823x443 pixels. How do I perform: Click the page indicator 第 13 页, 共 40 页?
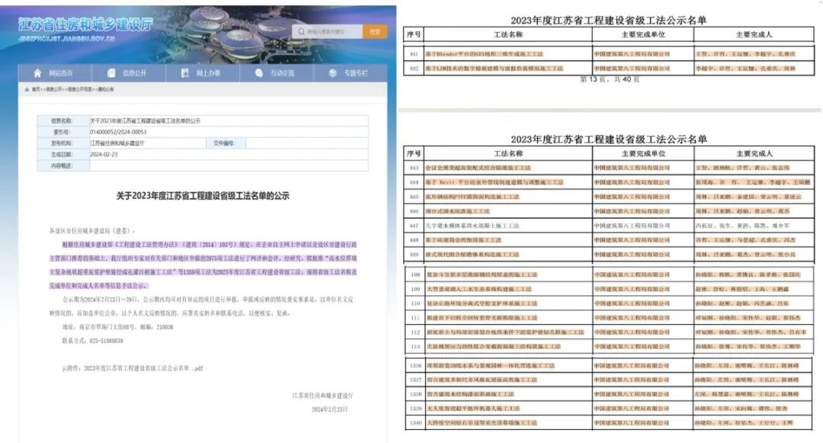click(610, 79)
